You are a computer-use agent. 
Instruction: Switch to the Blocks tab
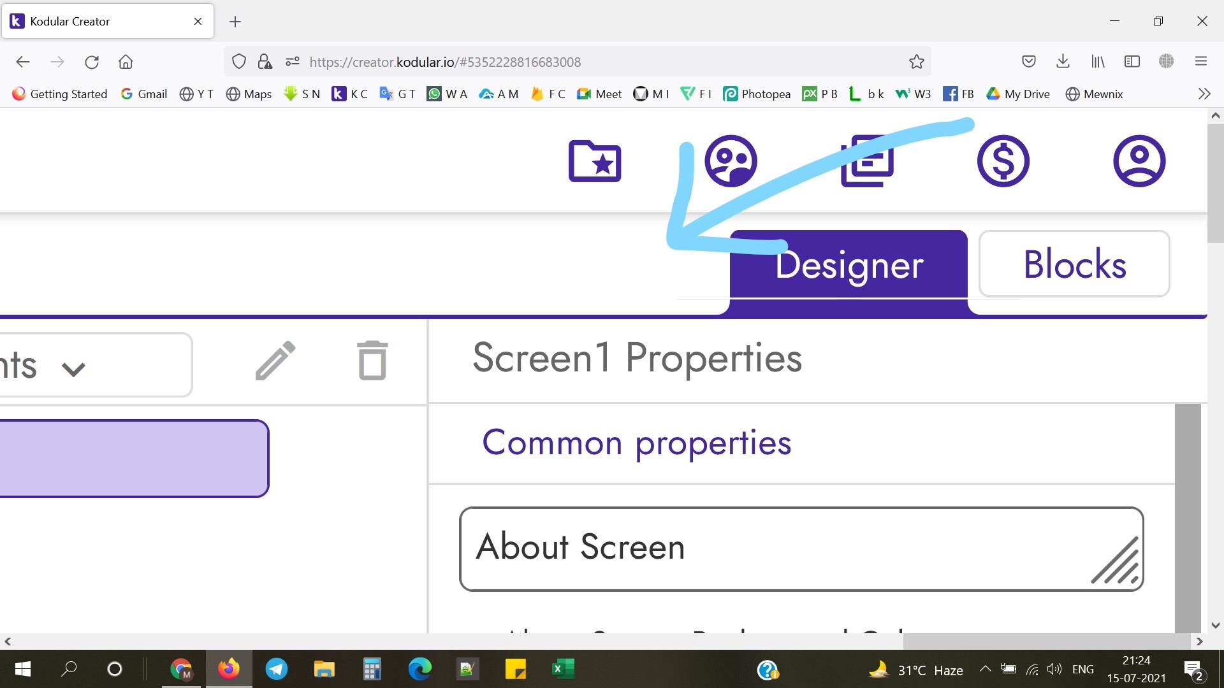pyautogui.click(x=1074, y=264)
